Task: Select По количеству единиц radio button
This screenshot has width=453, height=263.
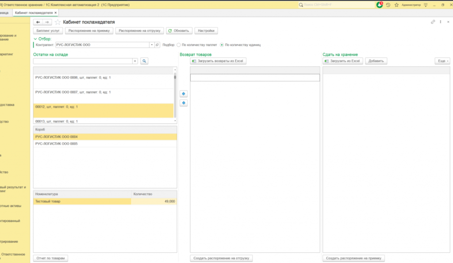Action: pos(222,45)
